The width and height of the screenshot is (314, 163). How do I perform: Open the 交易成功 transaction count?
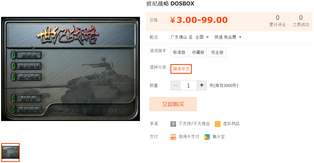tap(301, 21)
